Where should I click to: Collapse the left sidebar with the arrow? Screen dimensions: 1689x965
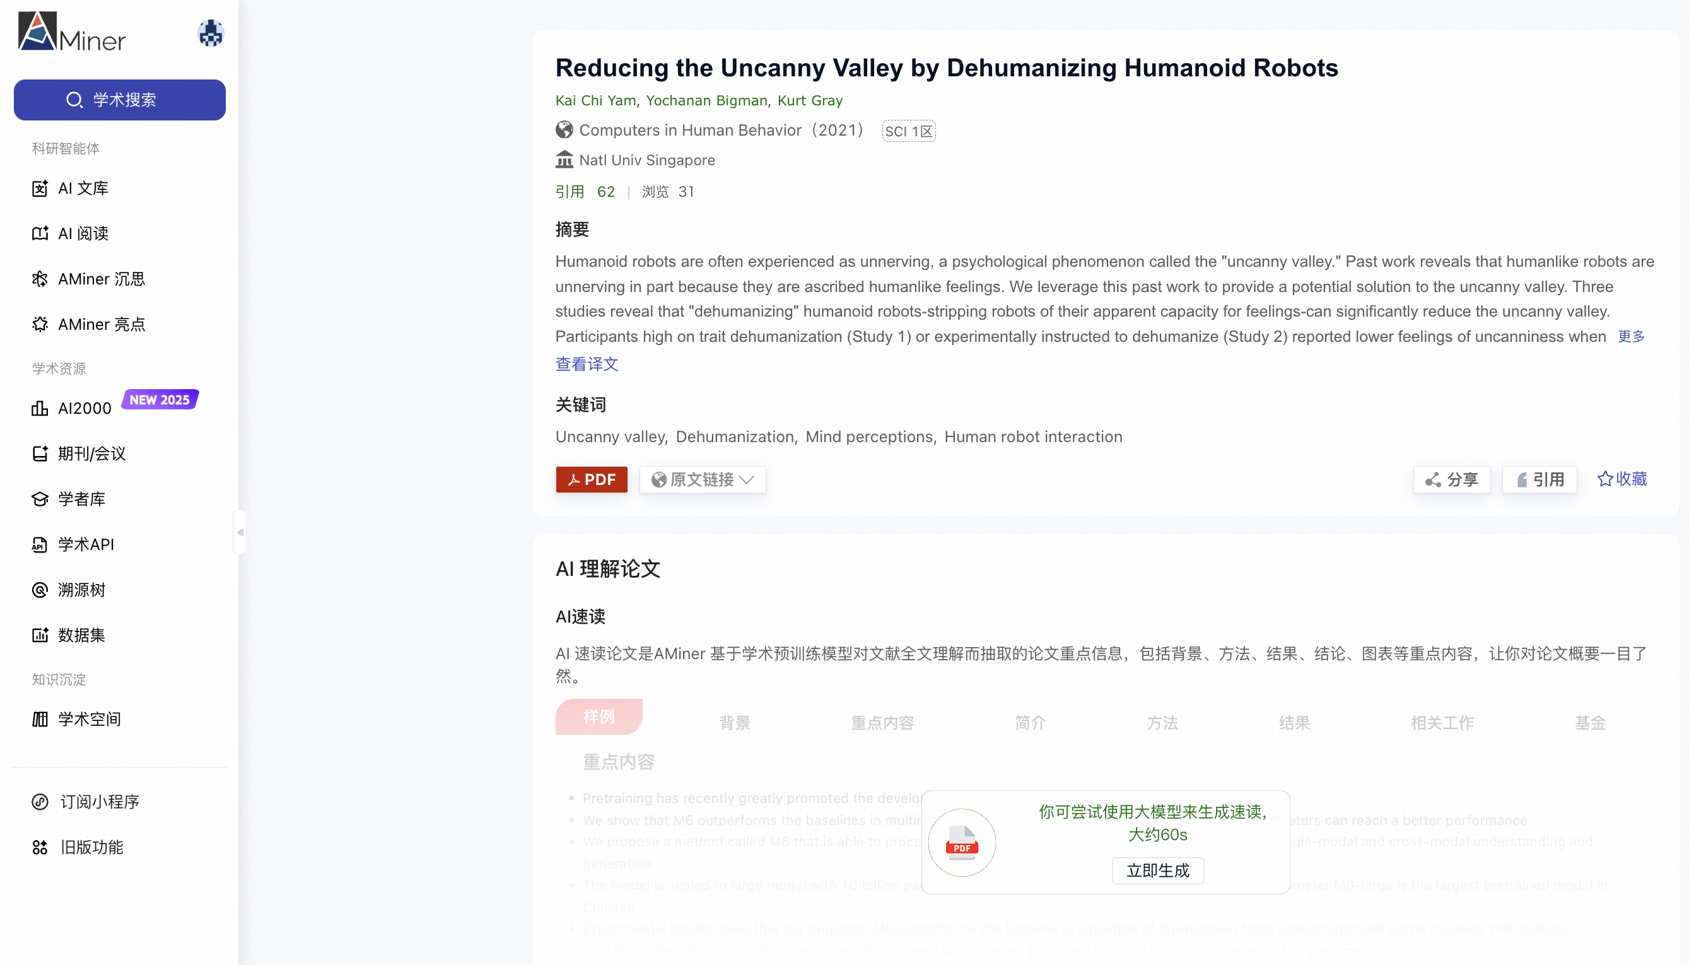[x=240, y=532]
